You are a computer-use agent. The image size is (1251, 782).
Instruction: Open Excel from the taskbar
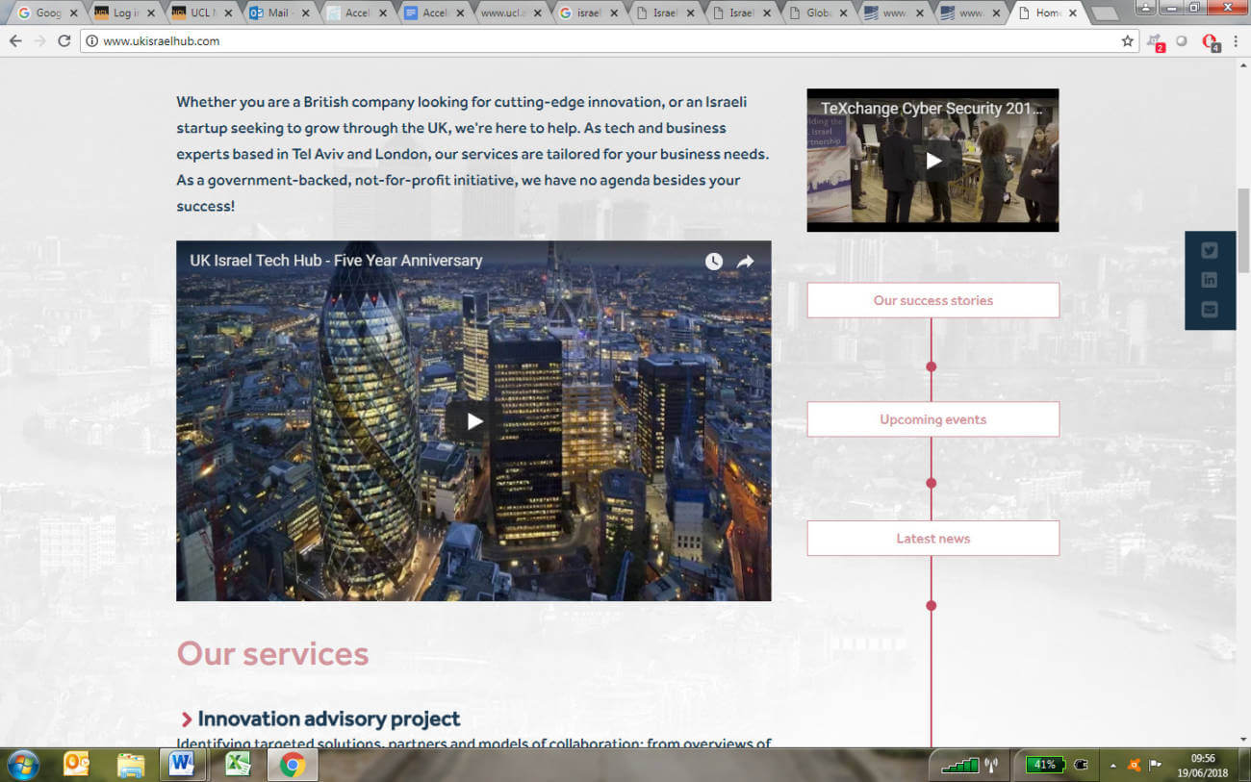pos(238,765)
